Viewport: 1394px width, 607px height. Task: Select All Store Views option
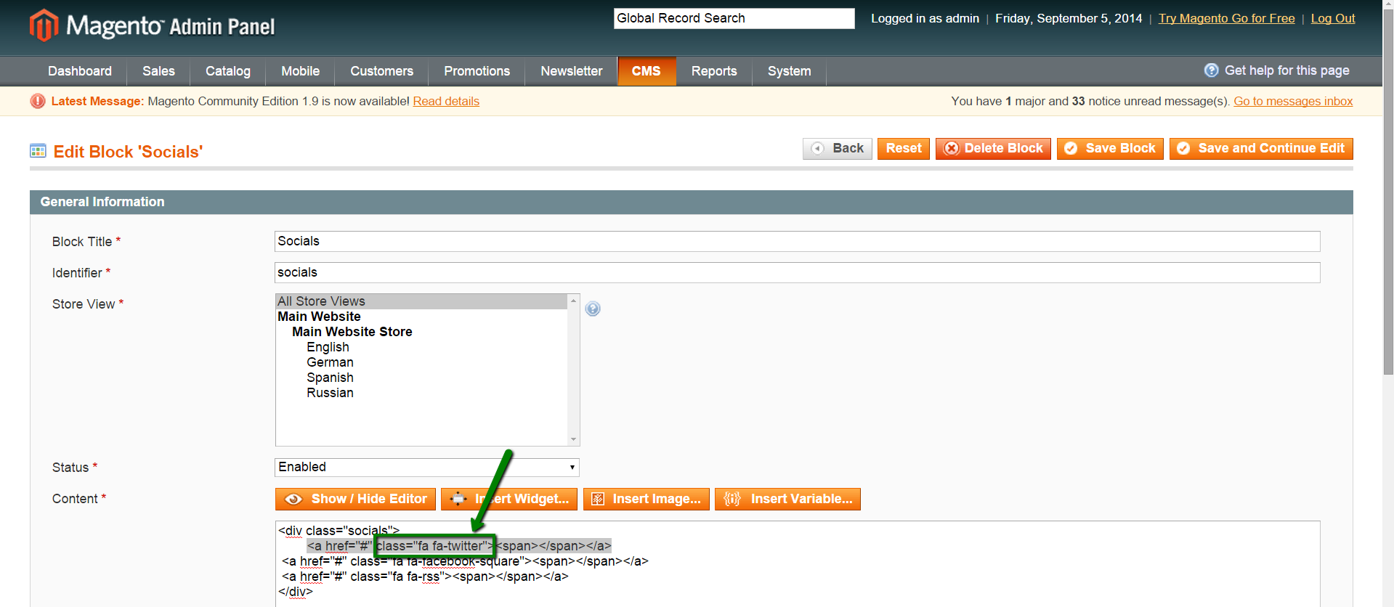[x=421, y=301]
